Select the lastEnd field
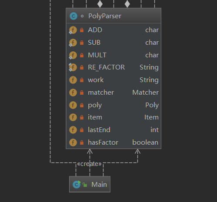 coord(114,130)
